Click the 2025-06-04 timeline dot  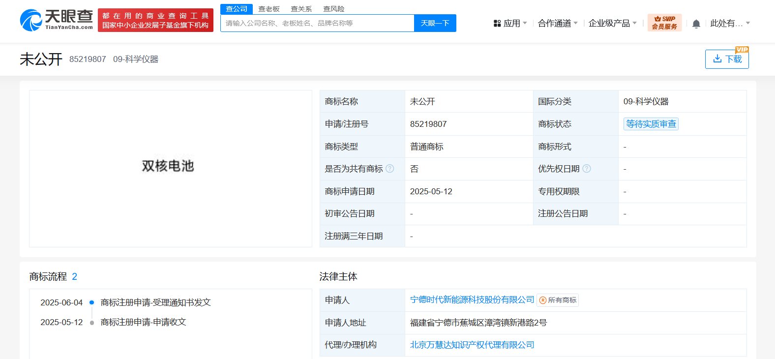(92, 302)
